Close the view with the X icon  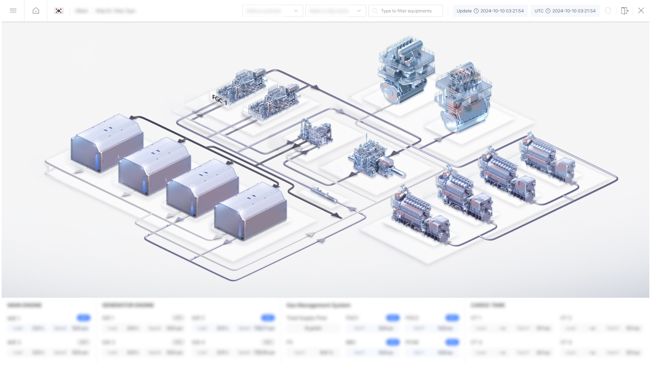[641, 11]
